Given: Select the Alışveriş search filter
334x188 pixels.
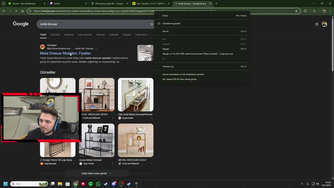Looking at the screenshot, I should 69,34.
